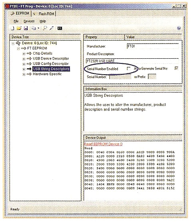Open the File menu
The height and width of the screenshot is (222, 191).
pos(16,22)
